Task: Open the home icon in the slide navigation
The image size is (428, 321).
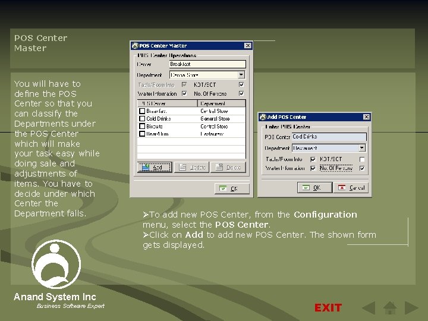Action: click(390, 308)
